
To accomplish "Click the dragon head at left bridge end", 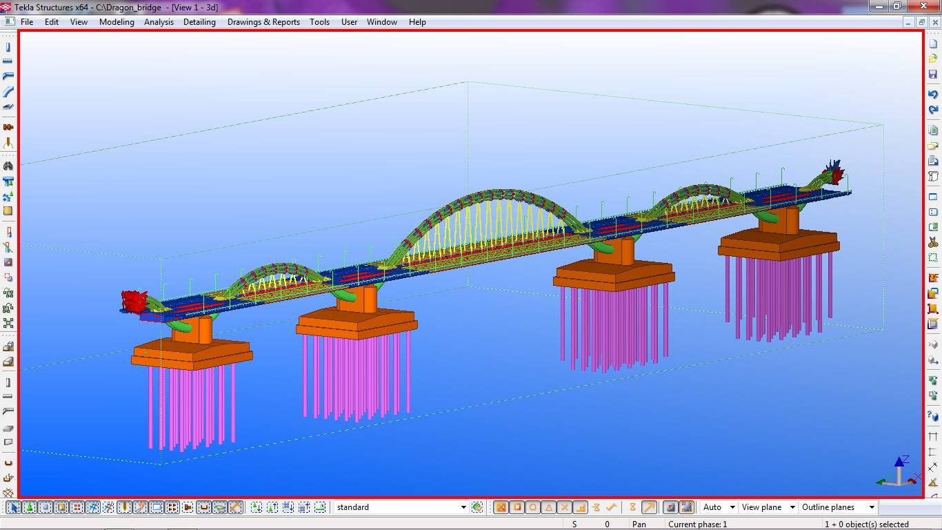I will [134, 302].
